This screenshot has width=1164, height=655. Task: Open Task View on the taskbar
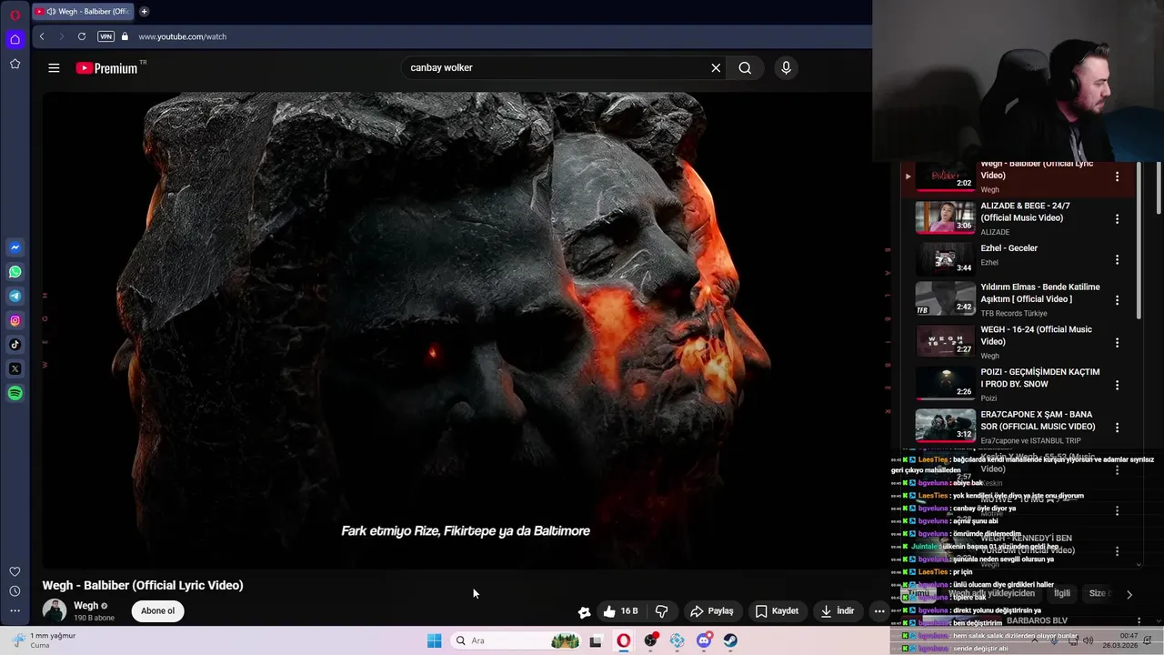pos(596,640)
